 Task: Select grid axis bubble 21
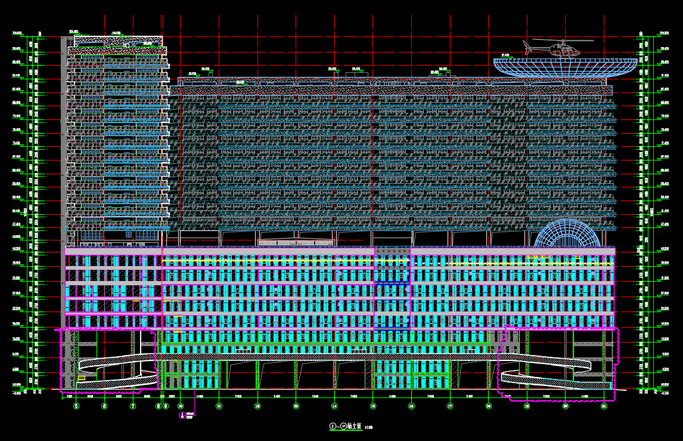(x=604, y=406)
